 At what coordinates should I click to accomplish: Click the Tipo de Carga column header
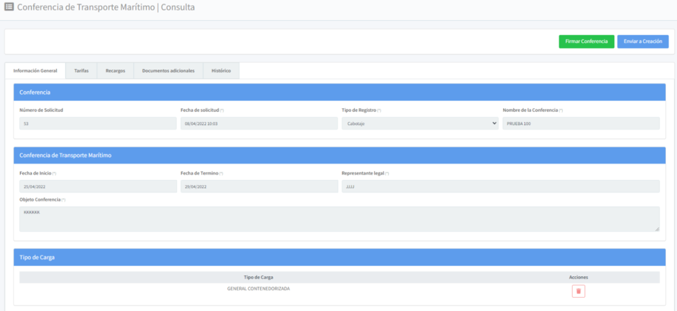pos(259,277)
